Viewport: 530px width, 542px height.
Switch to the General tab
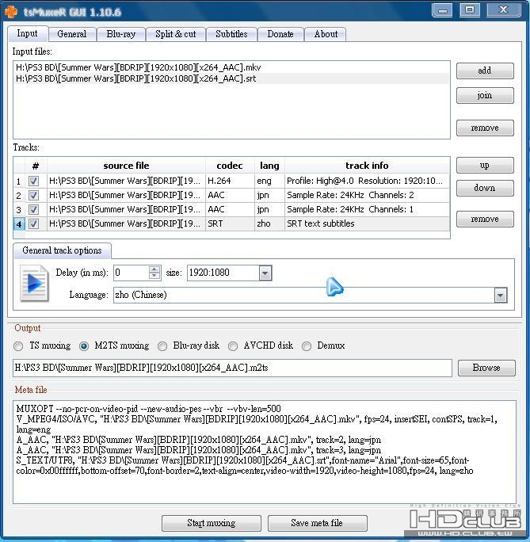point(72,34)
